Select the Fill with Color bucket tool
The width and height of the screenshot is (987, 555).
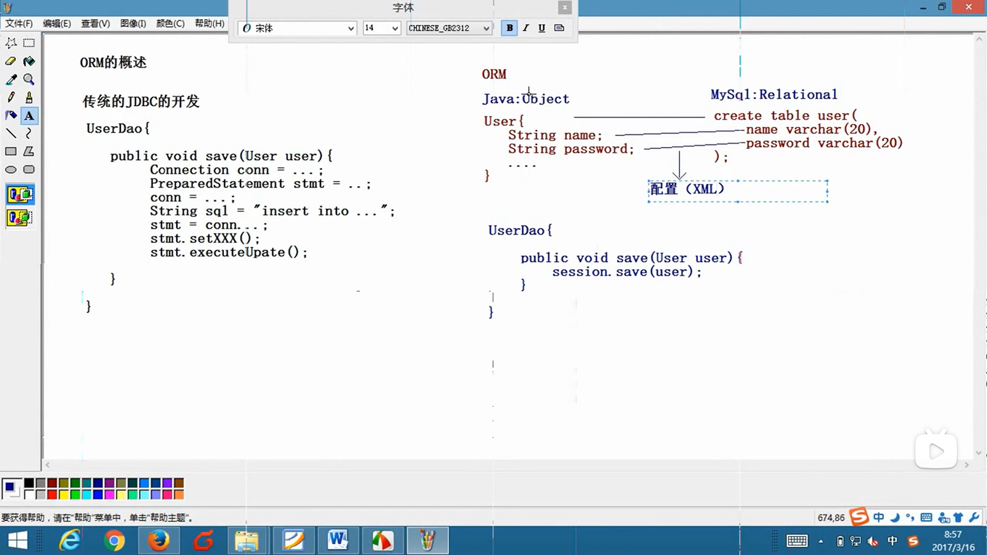(x=29, y=61)
